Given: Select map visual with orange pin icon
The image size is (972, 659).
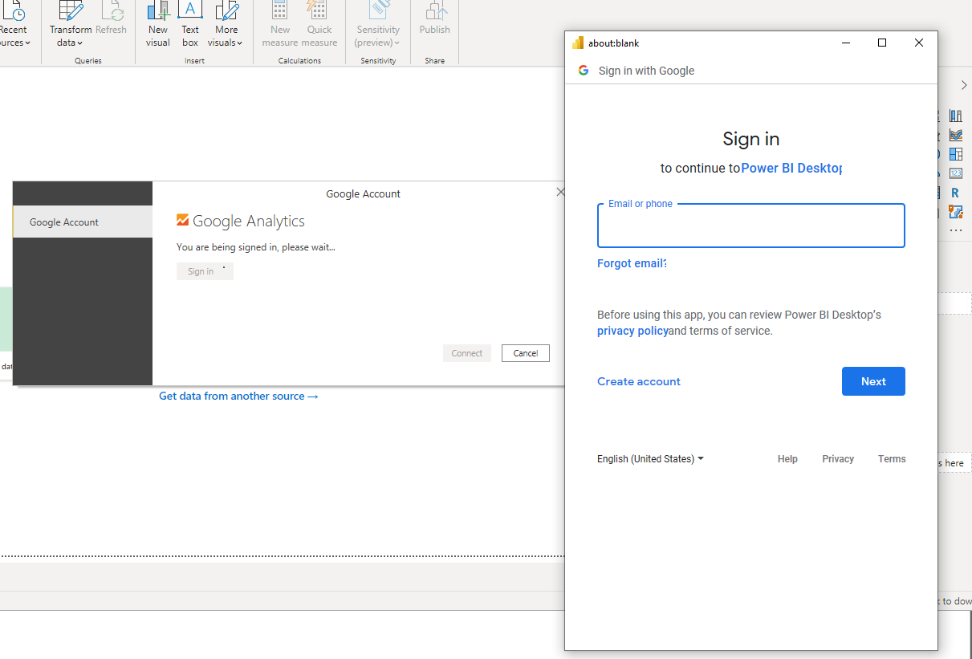Looking at the screenshot, I should tap(955, 212).
